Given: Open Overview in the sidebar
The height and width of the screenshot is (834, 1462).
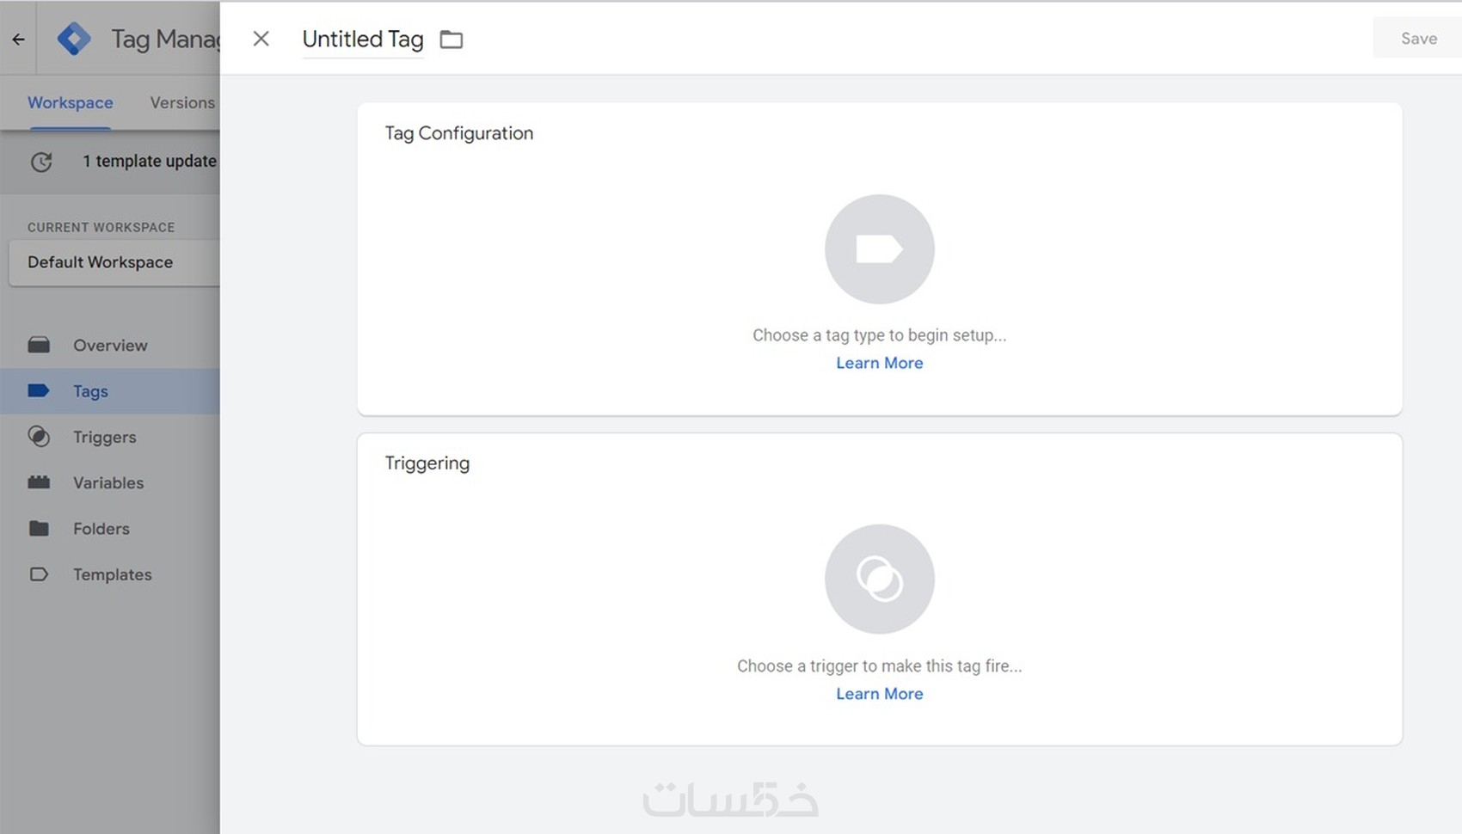Looking at the screenshot, I should 110,345.
